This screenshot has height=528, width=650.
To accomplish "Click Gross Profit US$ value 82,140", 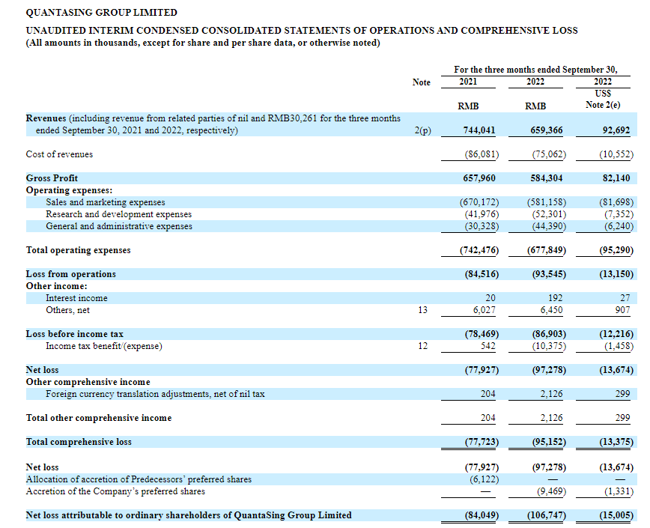I will point(616,178).
